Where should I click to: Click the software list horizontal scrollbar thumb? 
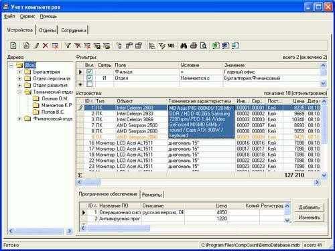118,228
